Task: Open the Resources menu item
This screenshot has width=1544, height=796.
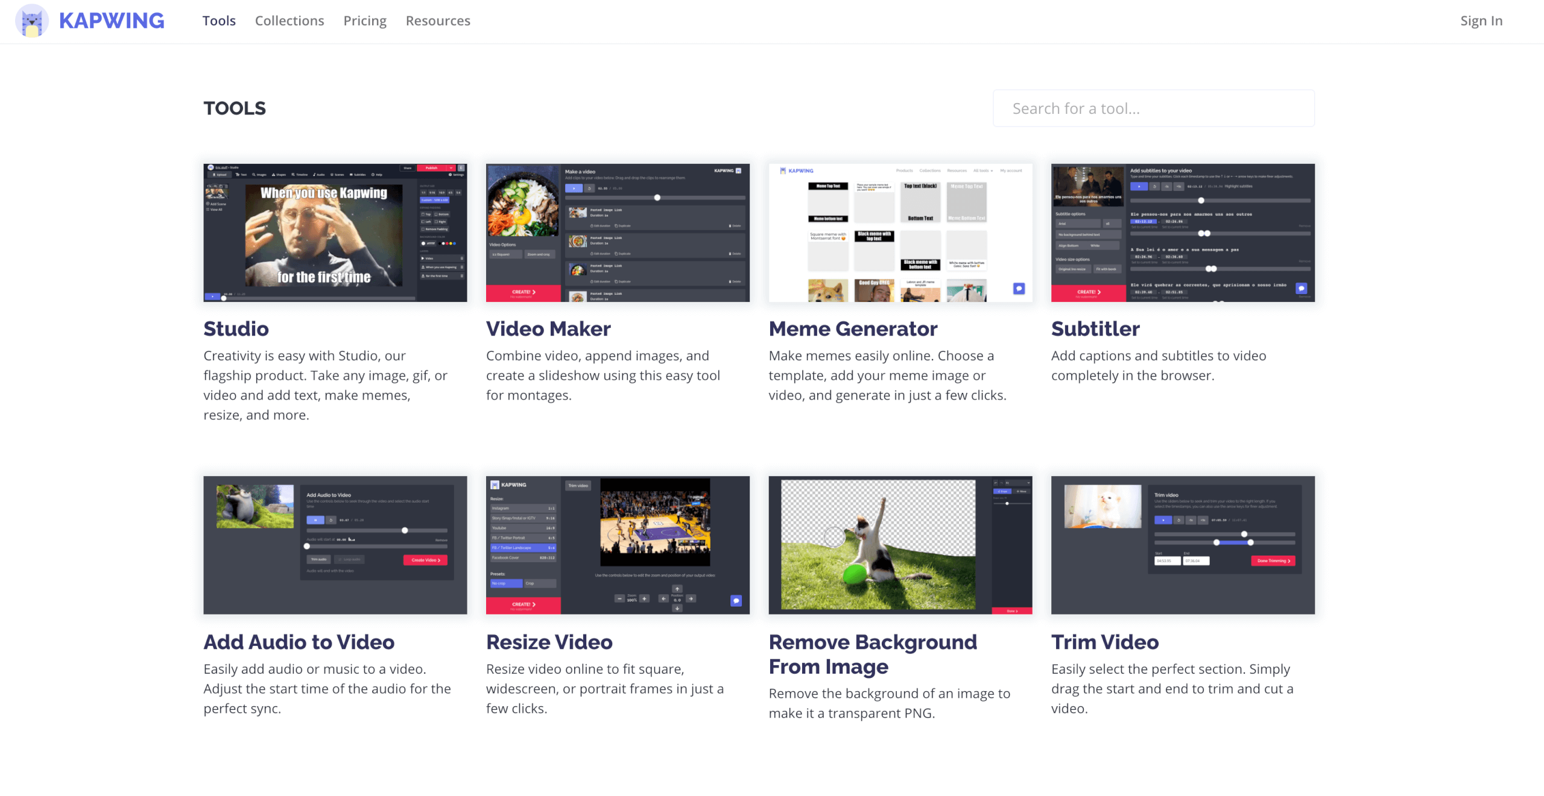Action: point(438,20)
